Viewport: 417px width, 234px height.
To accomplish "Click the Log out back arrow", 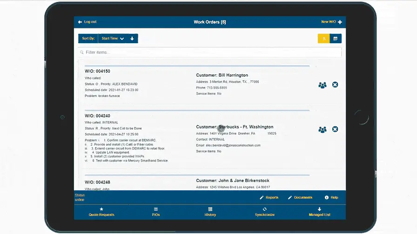I will (81, 22).
